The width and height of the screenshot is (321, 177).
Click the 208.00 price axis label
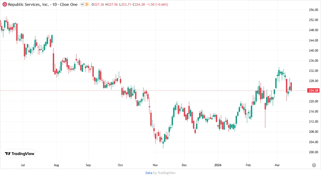[x=314, y=132]
